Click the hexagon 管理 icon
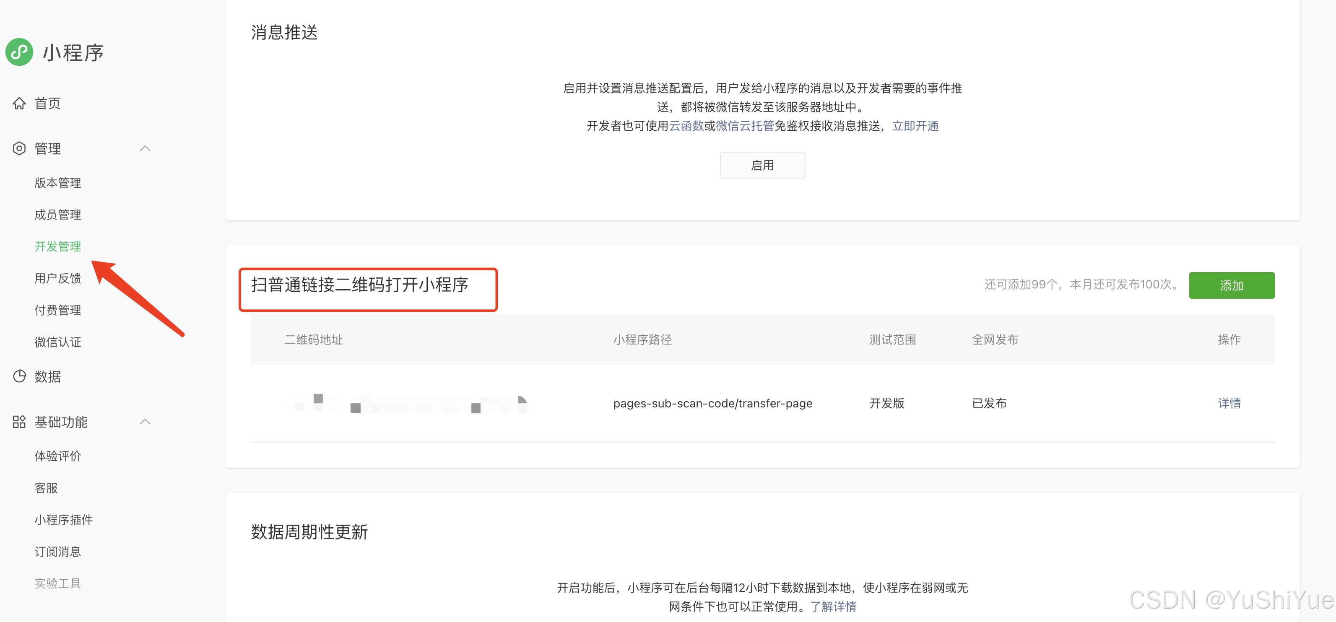 coord(19,149)
